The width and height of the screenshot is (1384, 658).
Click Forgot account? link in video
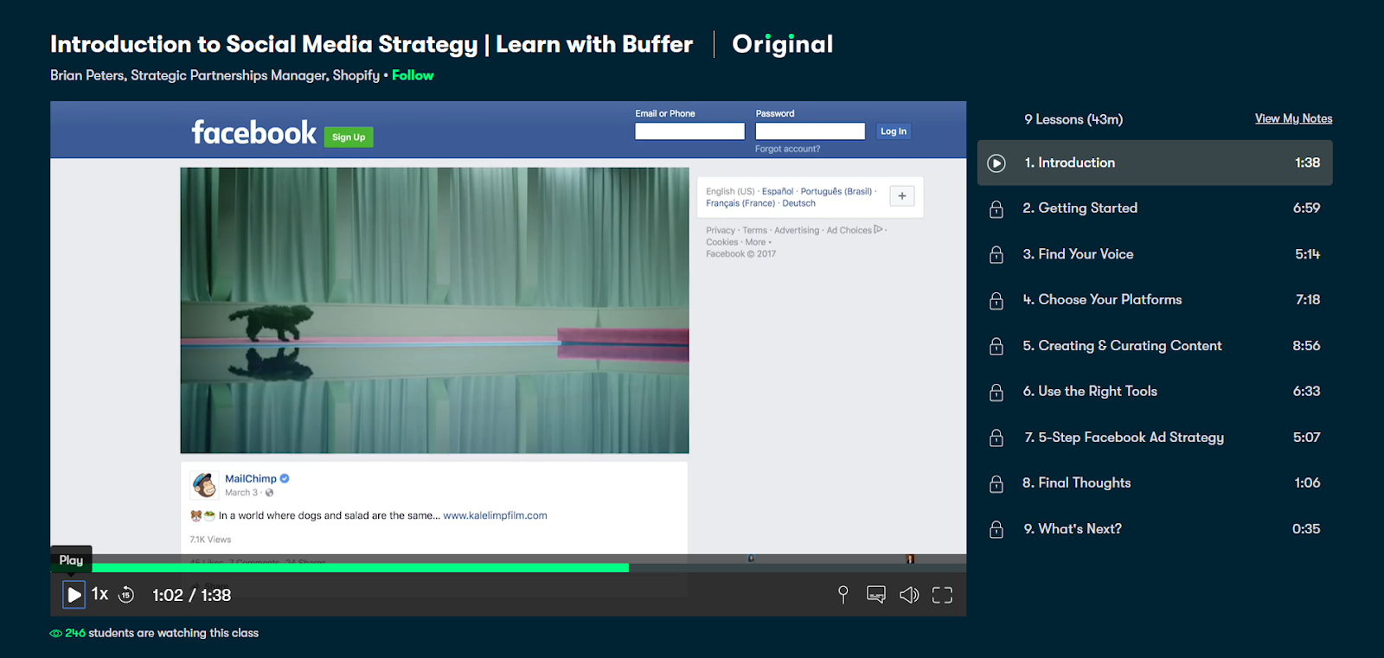(x=787, y=149)
